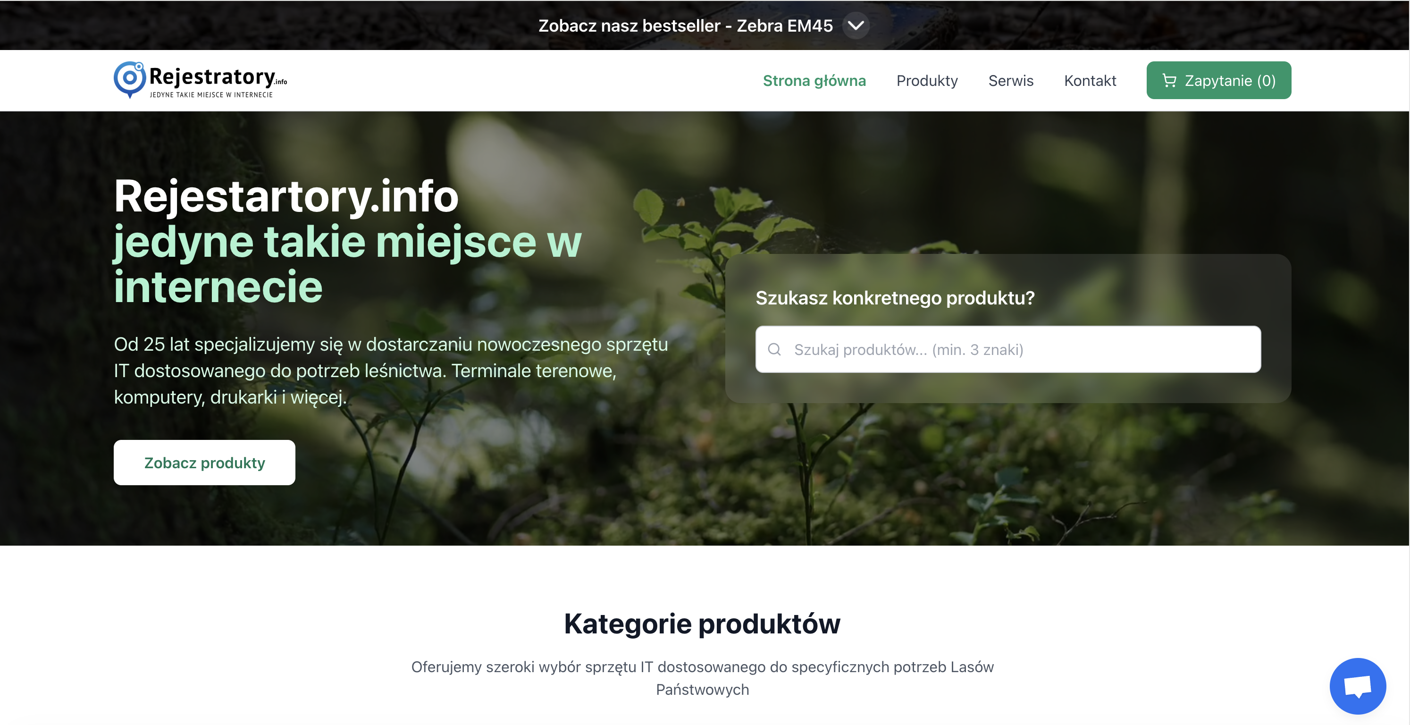Click the Zobacz nasz bestseller banner text
Viewport: 1410px width, 725px height.
coord(685,25)
